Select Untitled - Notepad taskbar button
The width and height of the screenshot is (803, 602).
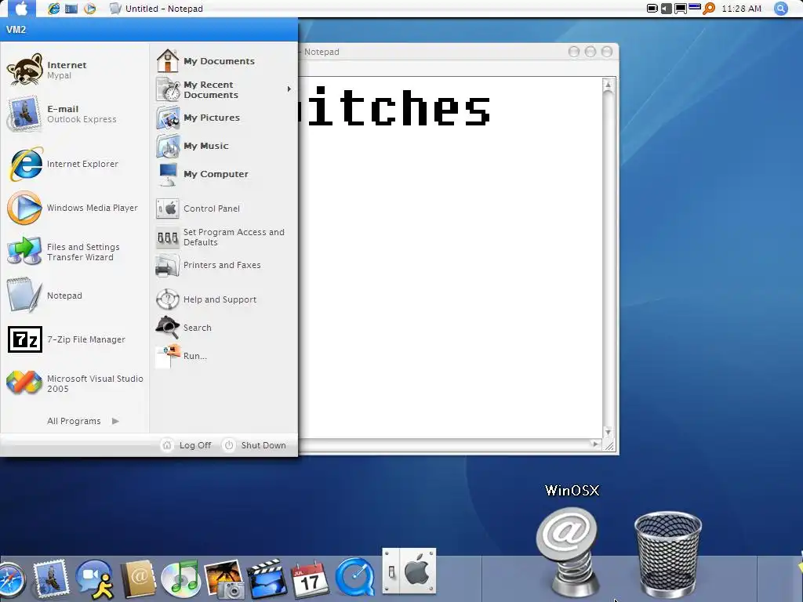[157, 8]
